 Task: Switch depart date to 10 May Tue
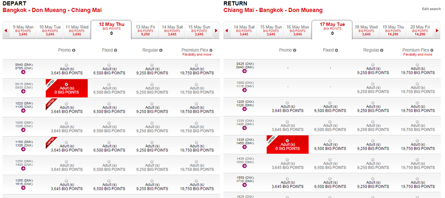(x=50, y=30)
